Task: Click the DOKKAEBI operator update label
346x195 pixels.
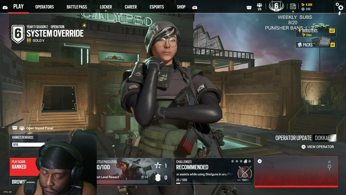Action: [x=324, y=138]
